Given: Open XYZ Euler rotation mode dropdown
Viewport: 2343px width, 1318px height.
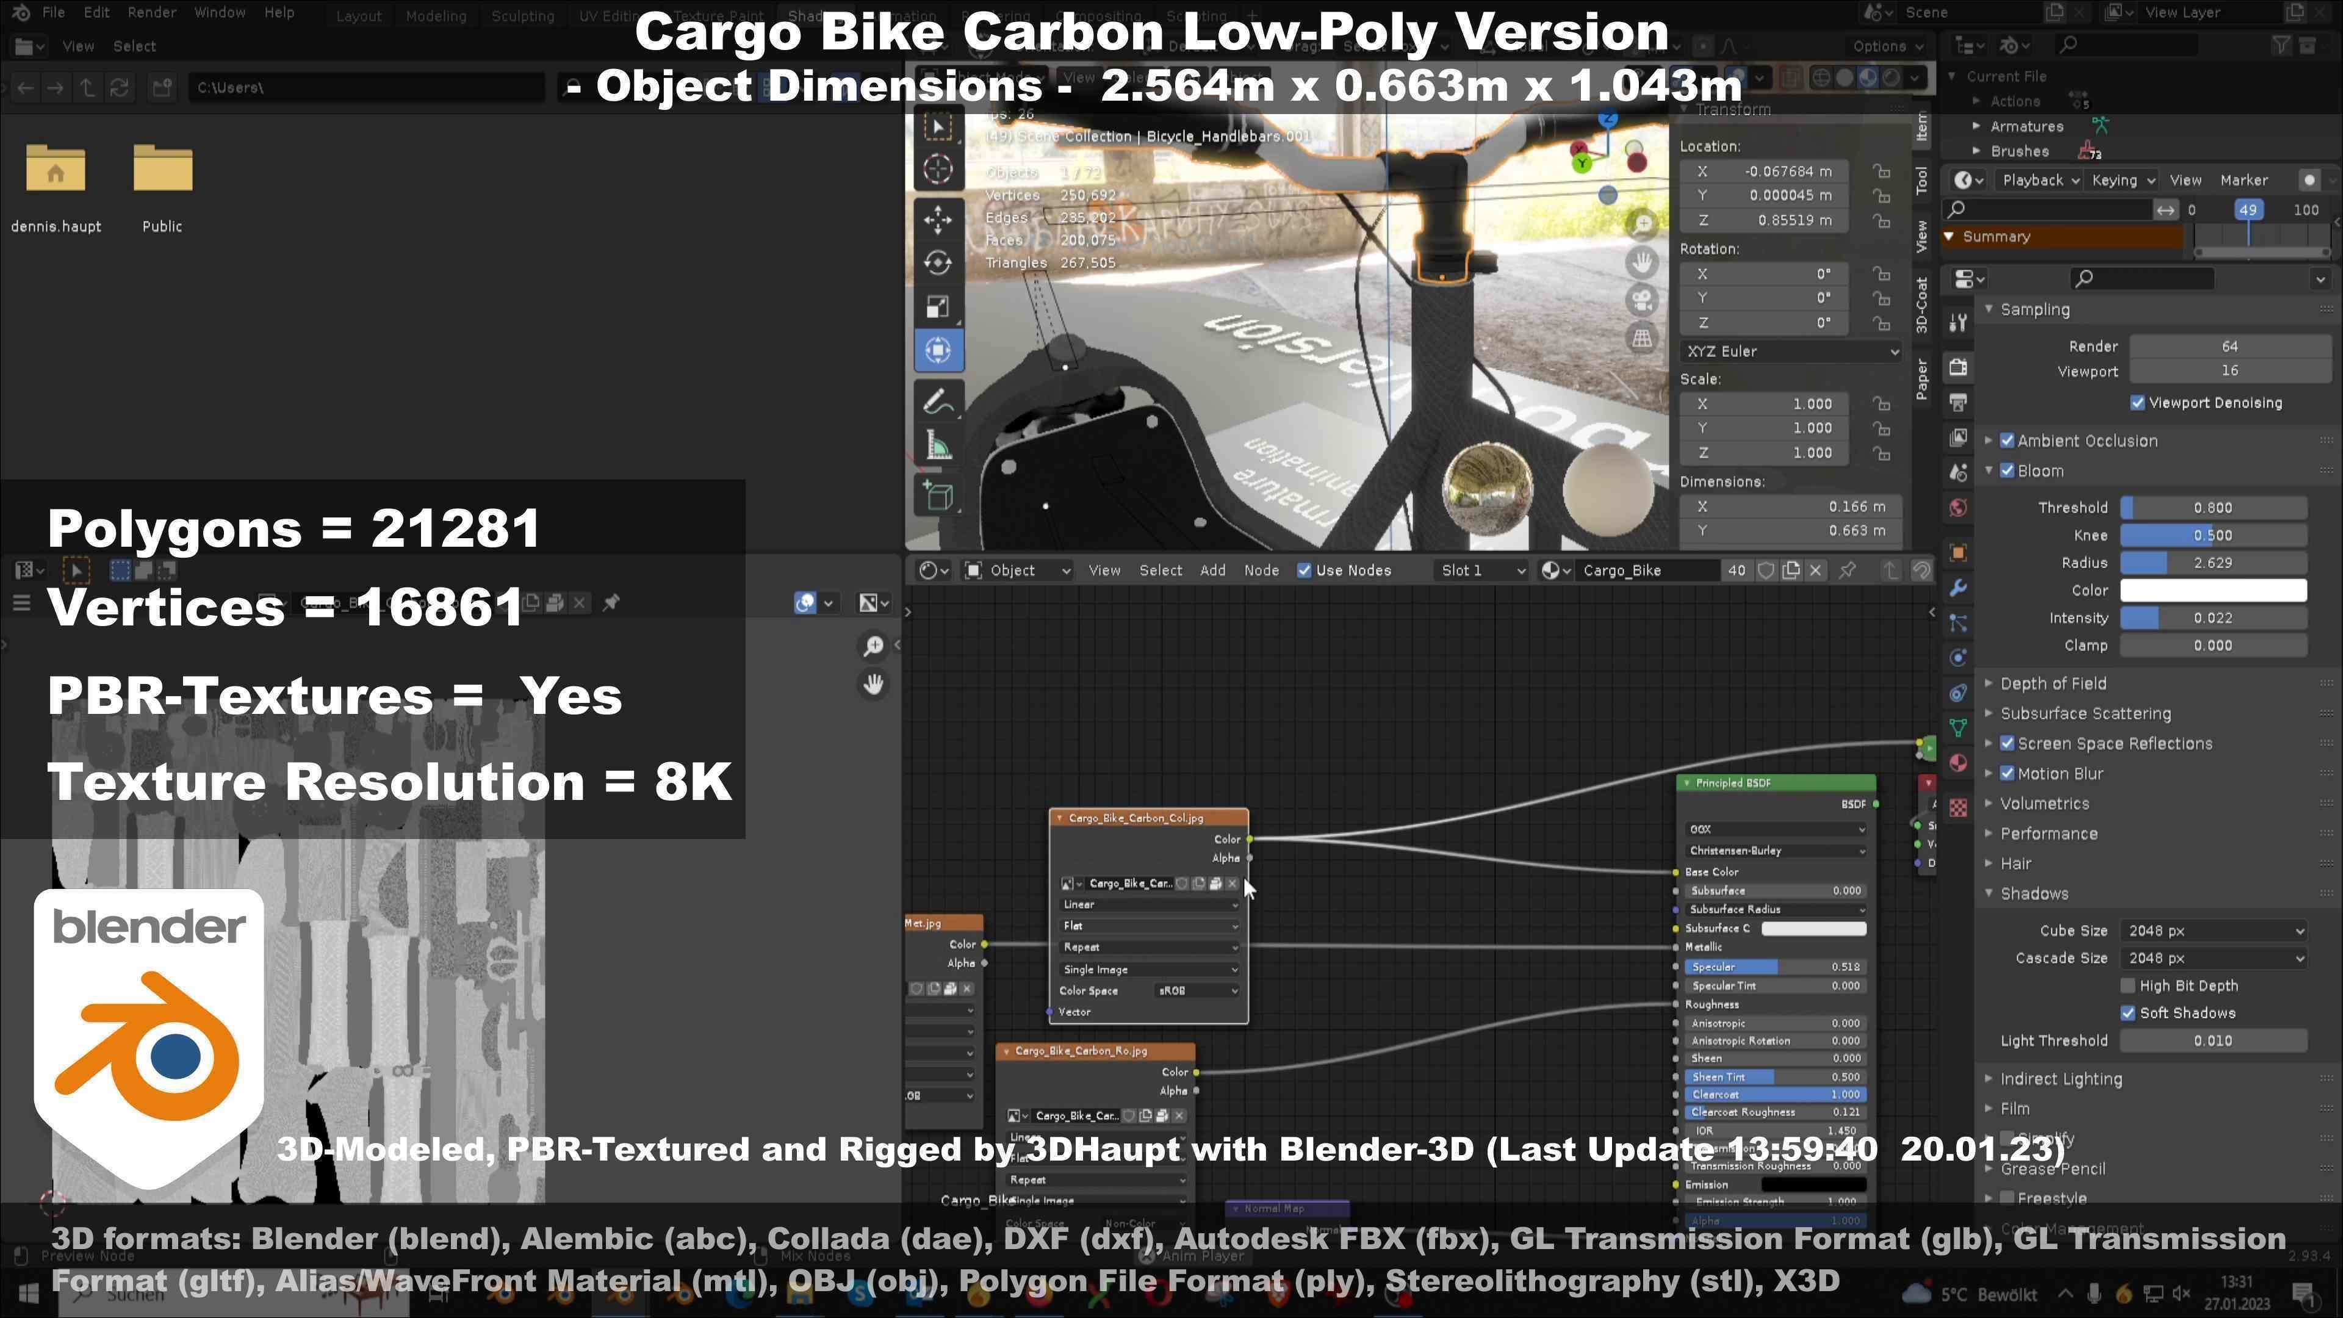Looking at the screenshot, I should [x=1791, y=351].
